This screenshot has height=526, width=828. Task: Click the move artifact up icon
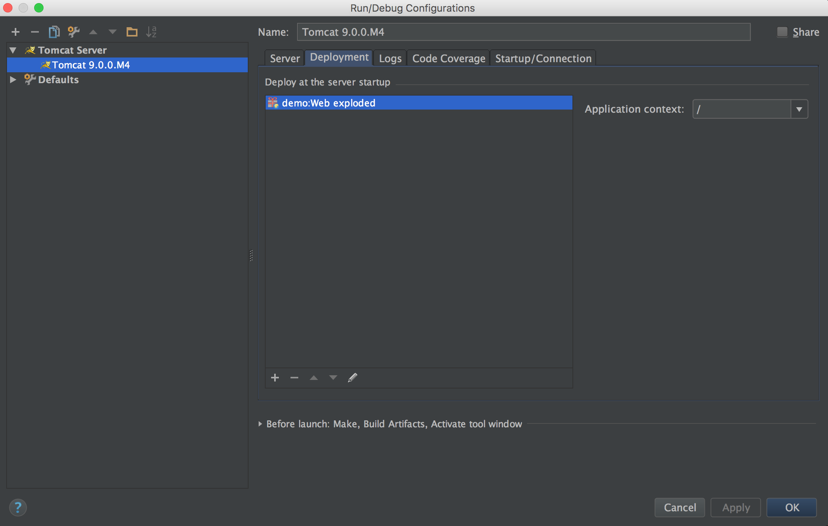313,378
